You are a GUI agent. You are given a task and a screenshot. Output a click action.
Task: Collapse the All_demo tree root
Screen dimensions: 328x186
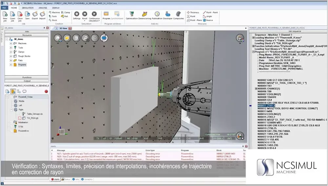tap(7, 39)
